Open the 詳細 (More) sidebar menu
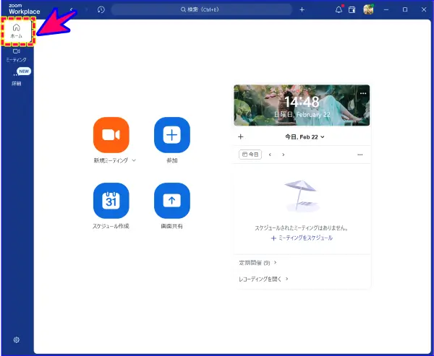Image resolution: width=434 pixels, height=356 pixels. tap(17, 77)
